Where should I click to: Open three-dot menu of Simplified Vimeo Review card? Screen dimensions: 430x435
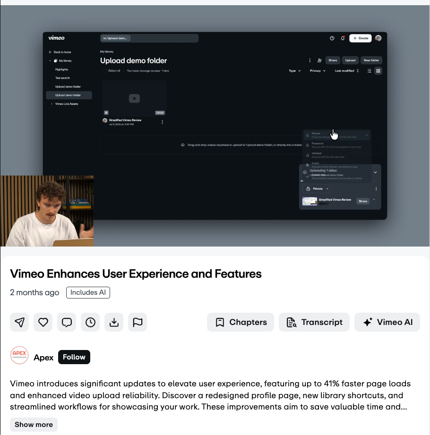tap(162, 122)
